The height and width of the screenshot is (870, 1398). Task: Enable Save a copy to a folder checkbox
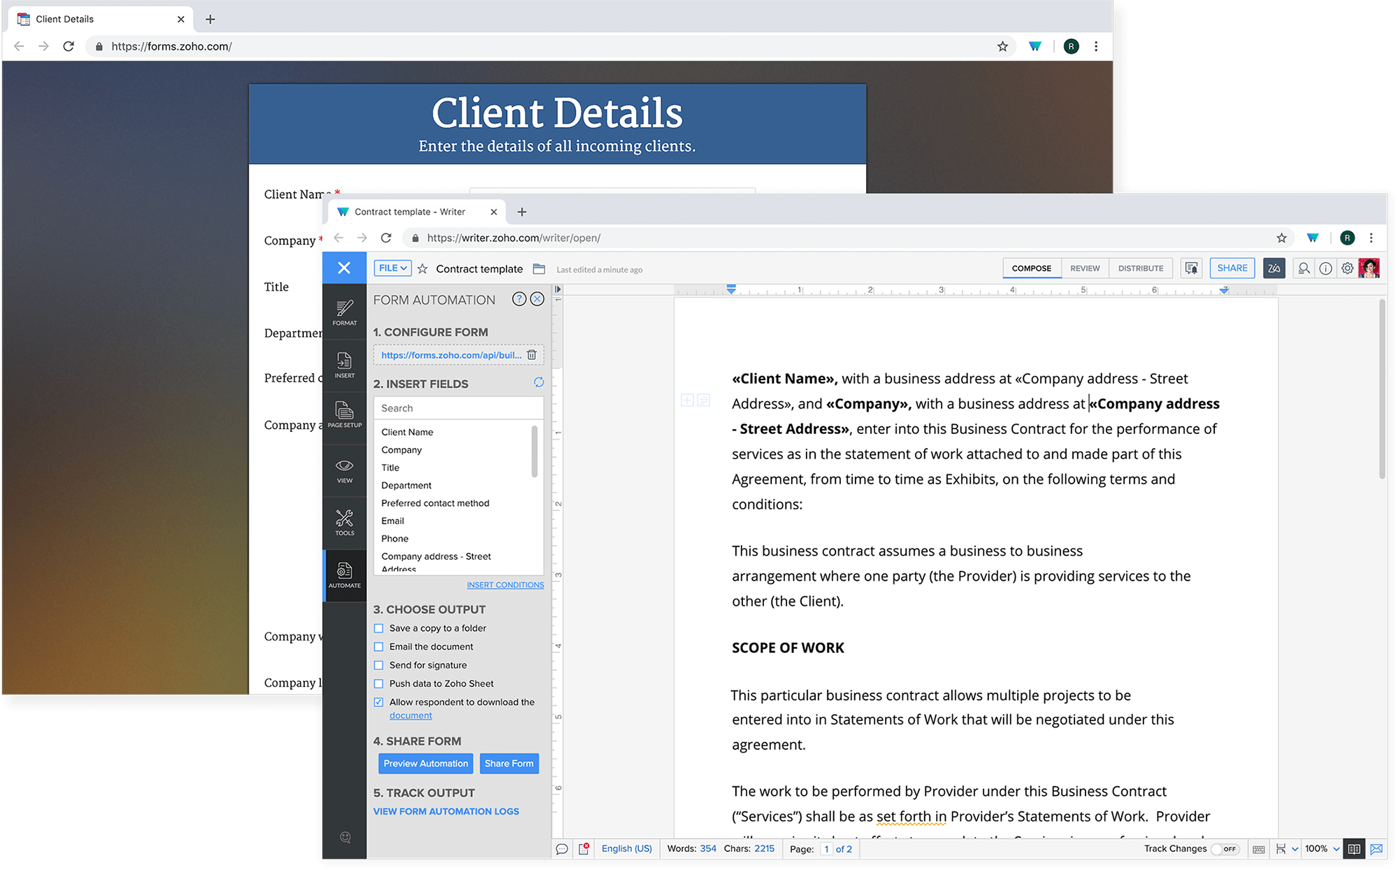pos(379,628)
